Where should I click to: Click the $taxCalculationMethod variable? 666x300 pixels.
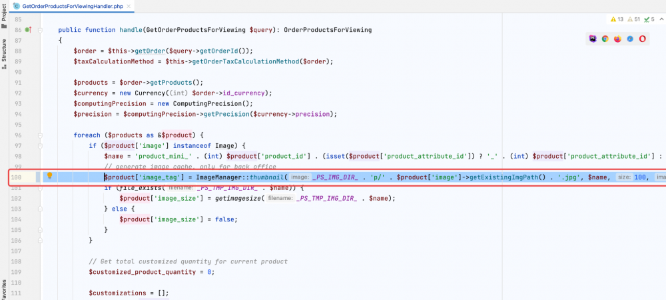pos(115,61)
